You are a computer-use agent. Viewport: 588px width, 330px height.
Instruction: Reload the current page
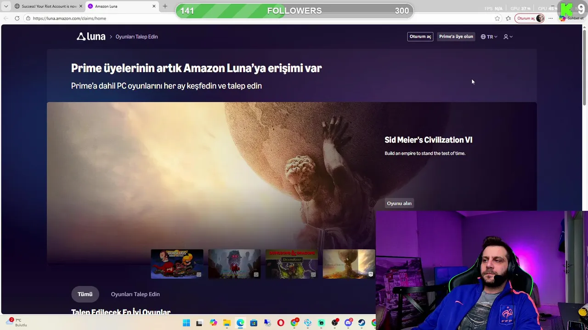coord(17,18)
